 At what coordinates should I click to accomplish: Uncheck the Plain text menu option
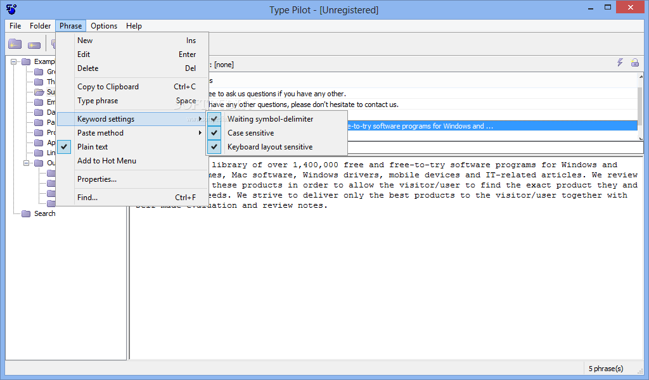[132, 147]
